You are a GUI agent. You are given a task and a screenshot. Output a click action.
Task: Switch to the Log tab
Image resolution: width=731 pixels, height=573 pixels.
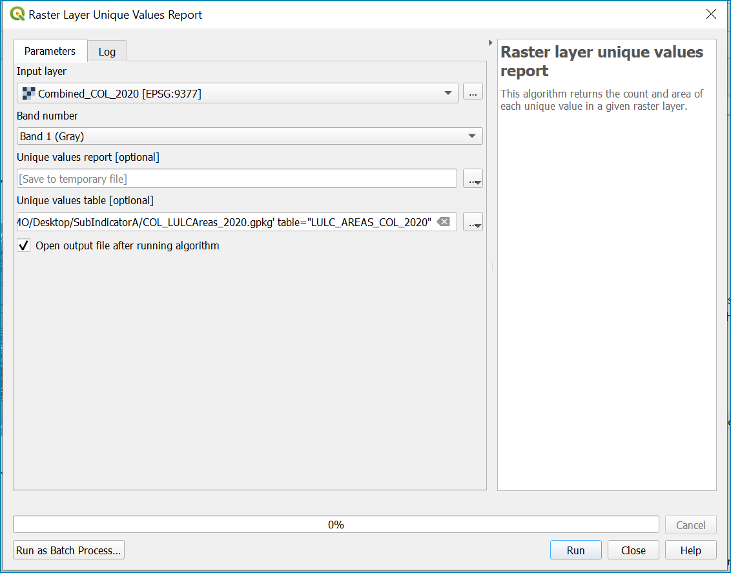107,52
